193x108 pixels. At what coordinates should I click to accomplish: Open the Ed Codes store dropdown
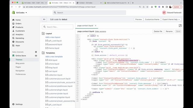tap(21, 13)
